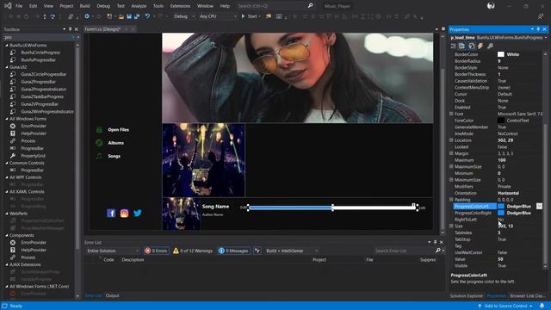551x310 pixels.
Task: Click the ProgressColorRight DodgerBlue swatch
Action: click(501, 213)
